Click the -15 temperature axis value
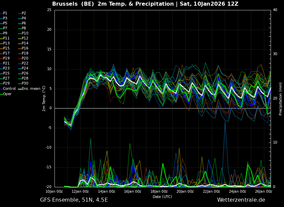The height and width of the screenshot is (207, 284). pos(49,167)
